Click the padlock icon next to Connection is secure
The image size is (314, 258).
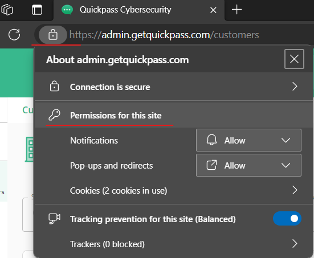(54, 86)
